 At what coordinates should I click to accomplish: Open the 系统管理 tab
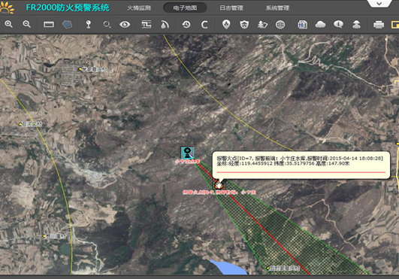(x=277, y=8)
